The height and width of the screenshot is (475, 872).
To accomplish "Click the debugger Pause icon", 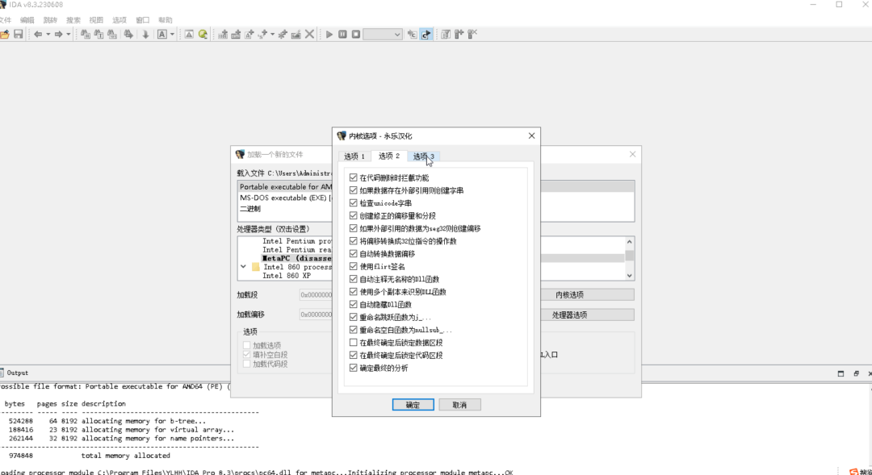I will coord(342,35).
